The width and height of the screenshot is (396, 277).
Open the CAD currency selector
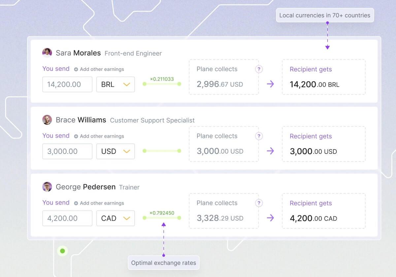pyautogui.click(x=115, y=218)
